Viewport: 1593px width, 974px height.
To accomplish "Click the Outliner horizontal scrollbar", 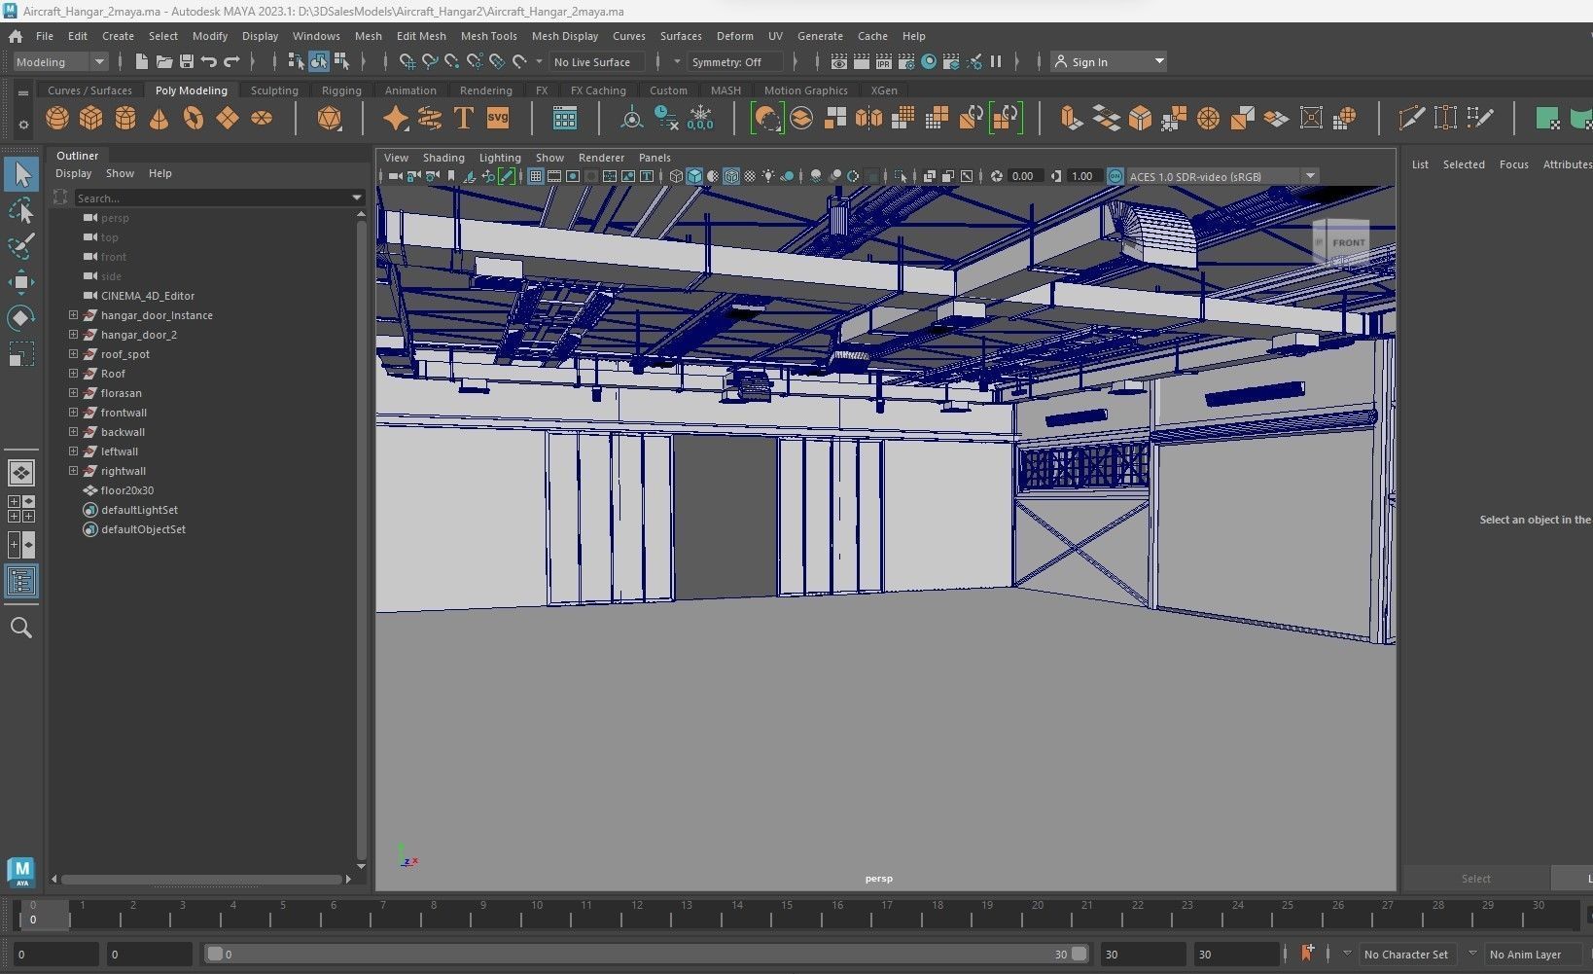I will click(x=201, y=880).
